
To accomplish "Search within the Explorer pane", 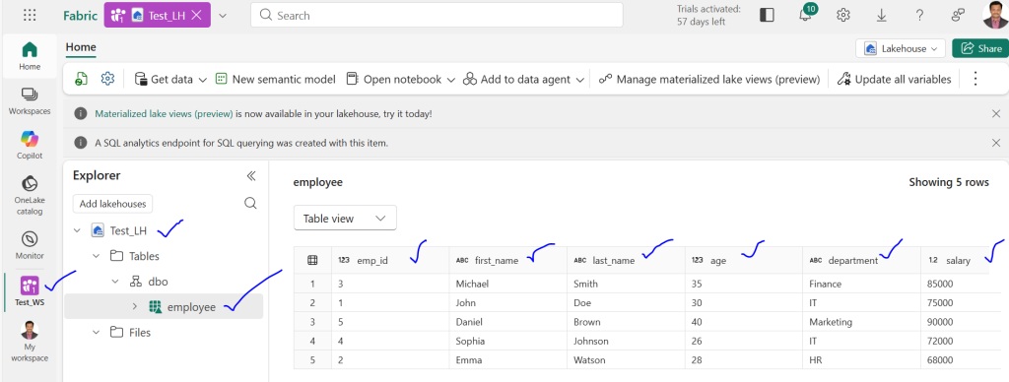I will pyautogui.click(x=251, y=203).
